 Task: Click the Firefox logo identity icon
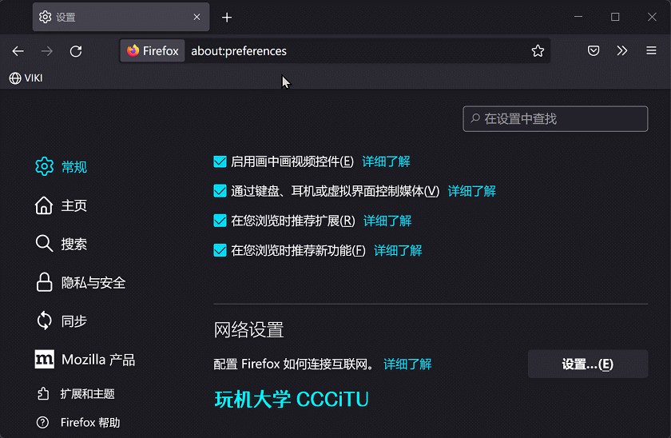coord(133,51)
